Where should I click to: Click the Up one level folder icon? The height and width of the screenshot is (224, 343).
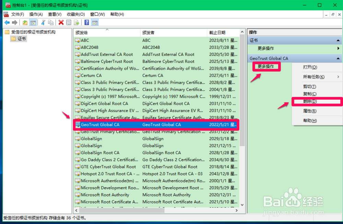point(25,23)
